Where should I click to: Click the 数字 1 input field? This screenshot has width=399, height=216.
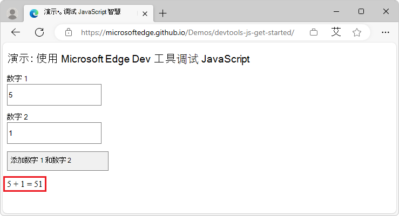(54, 95)
